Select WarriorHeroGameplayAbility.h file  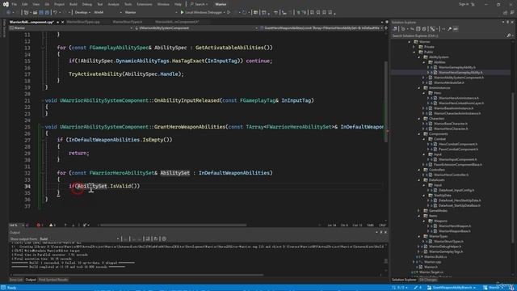pyautogui.click(x=460, y=73)
